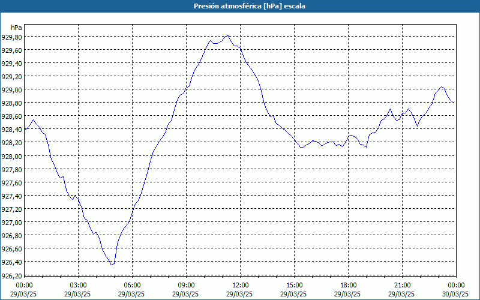Viewport: 480px width, 300px height.
Task: Click the 926,60 y-axis label
Action: (x=11, y=248)
